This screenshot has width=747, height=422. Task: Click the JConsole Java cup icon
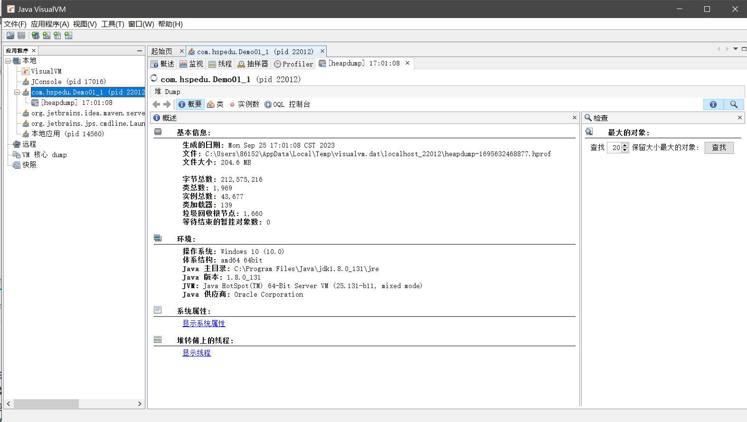[26, 82]
